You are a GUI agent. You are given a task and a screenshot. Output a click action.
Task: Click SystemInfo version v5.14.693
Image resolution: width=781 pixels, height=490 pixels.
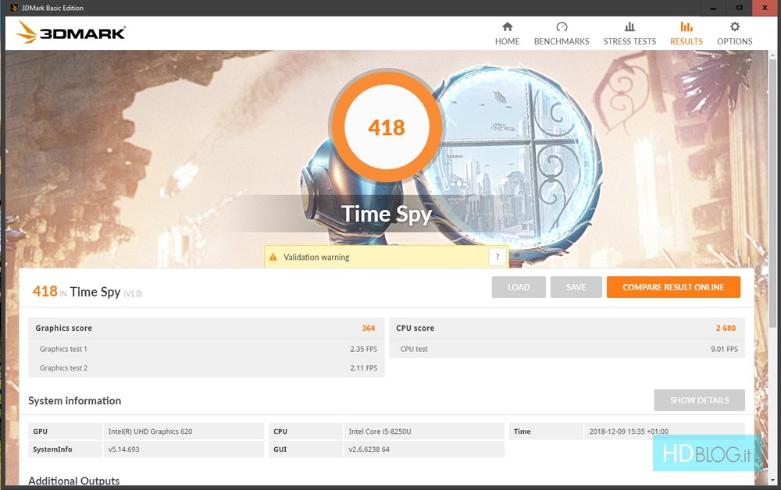tap(123, 449)
